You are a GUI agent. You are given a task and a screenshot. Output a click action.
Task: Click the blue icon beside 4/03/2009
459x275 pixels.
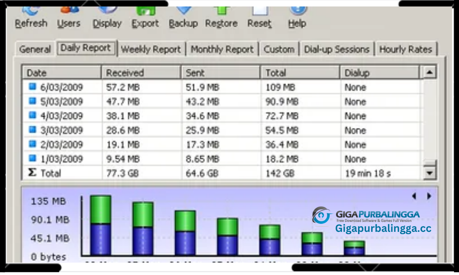(x=33, y=115)
